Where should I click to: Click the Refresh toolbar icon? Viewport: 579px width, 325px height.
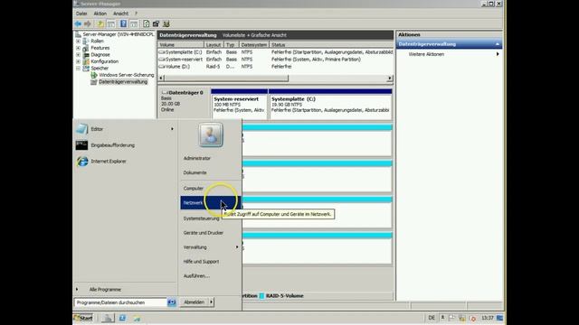pyautogui.click(x=147, y=24)
